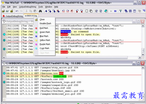
Task: Click the highlighted word "warning" on line [53]
Action: coord(66,32)
